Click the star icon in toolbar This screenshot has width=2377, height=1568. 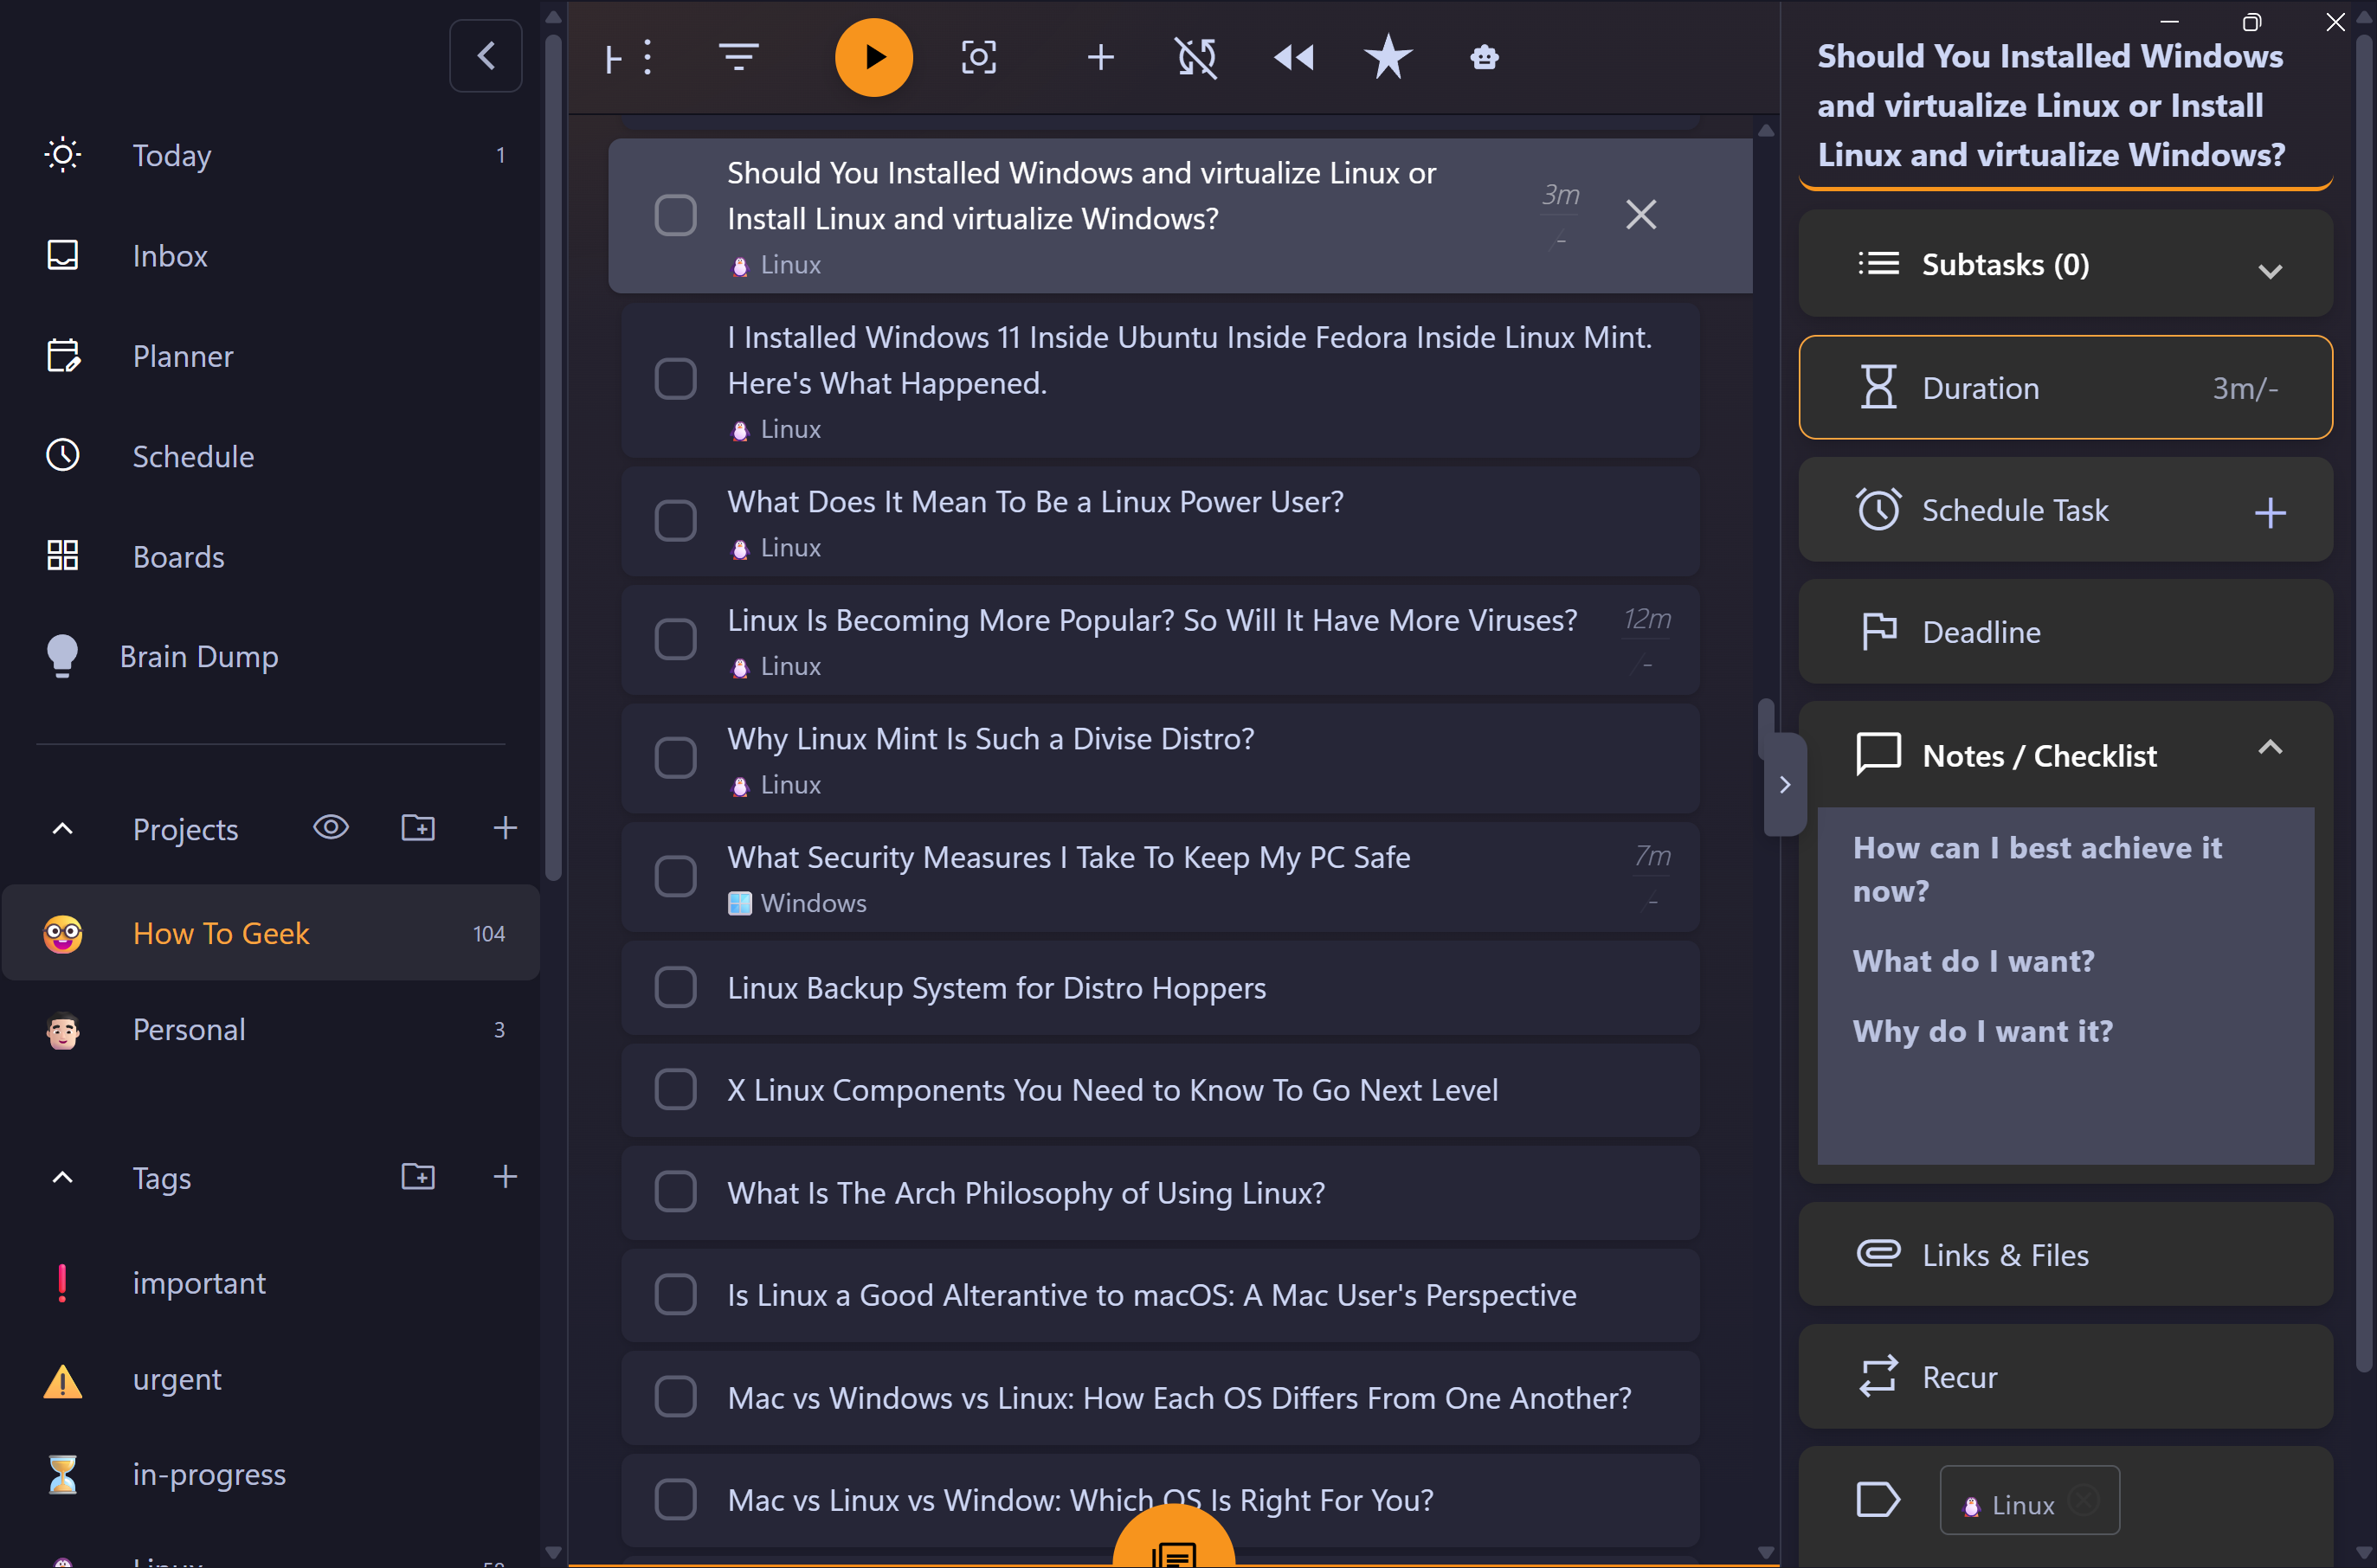pos(1388,56)
